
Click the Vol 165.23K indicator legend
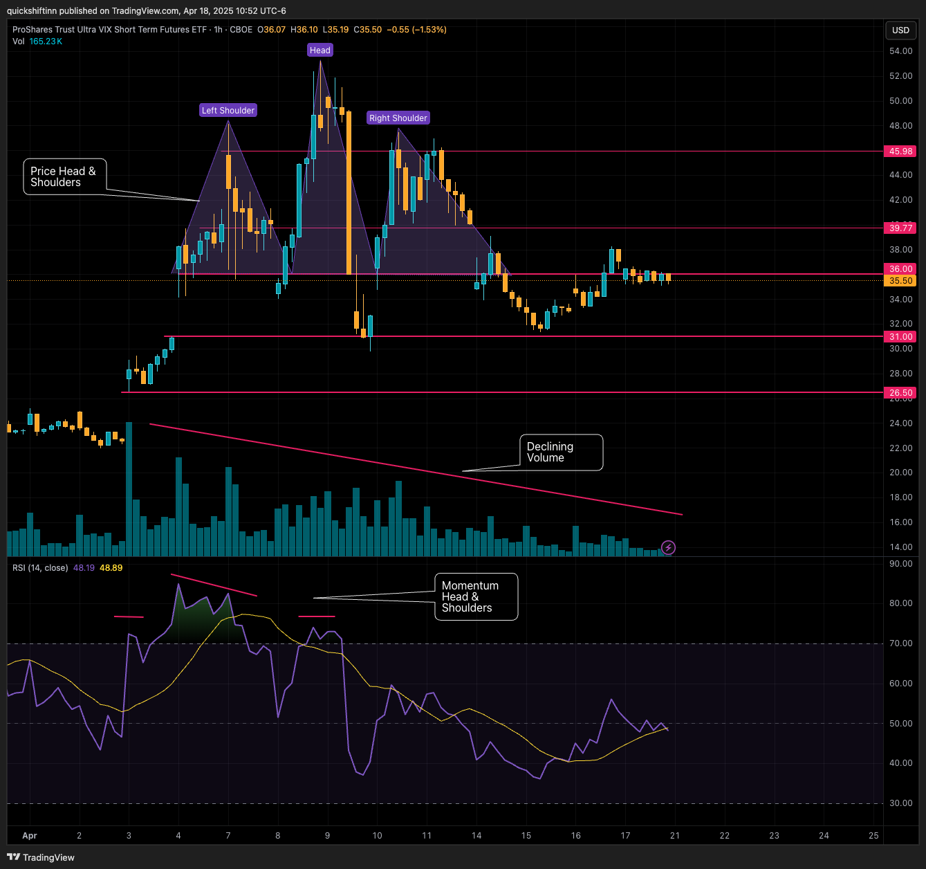point(37,42)
